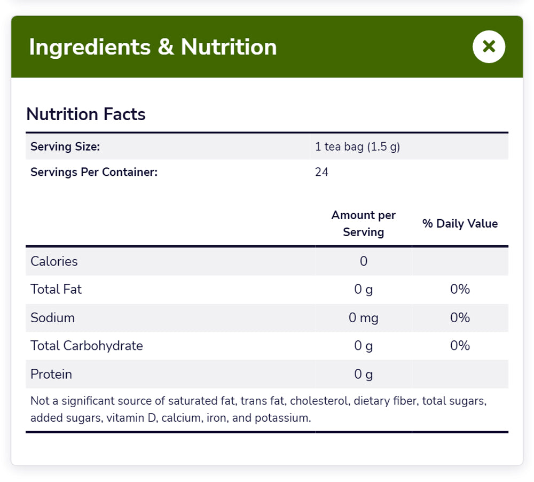Click the Total Carbohydrate daily value percentage
Image resolution: width=534 pixels, height=482 pixels.
click(x=460, y=346)
